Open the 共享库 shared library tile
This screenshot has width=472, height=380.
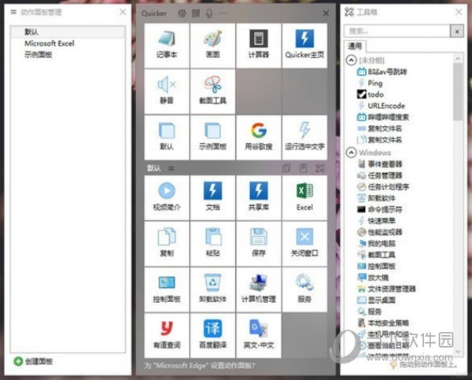[x=259, y=198]
